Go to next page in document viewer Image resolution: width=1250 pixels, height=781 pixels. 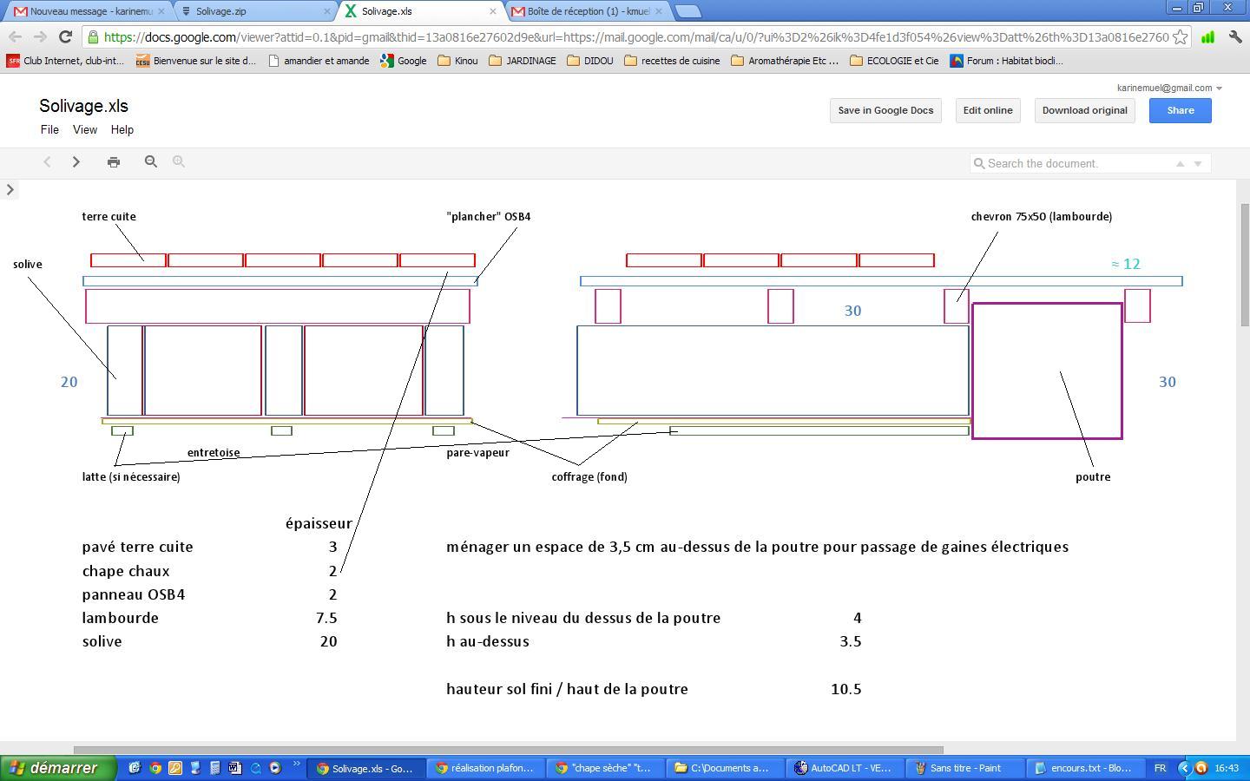(76, 162)
